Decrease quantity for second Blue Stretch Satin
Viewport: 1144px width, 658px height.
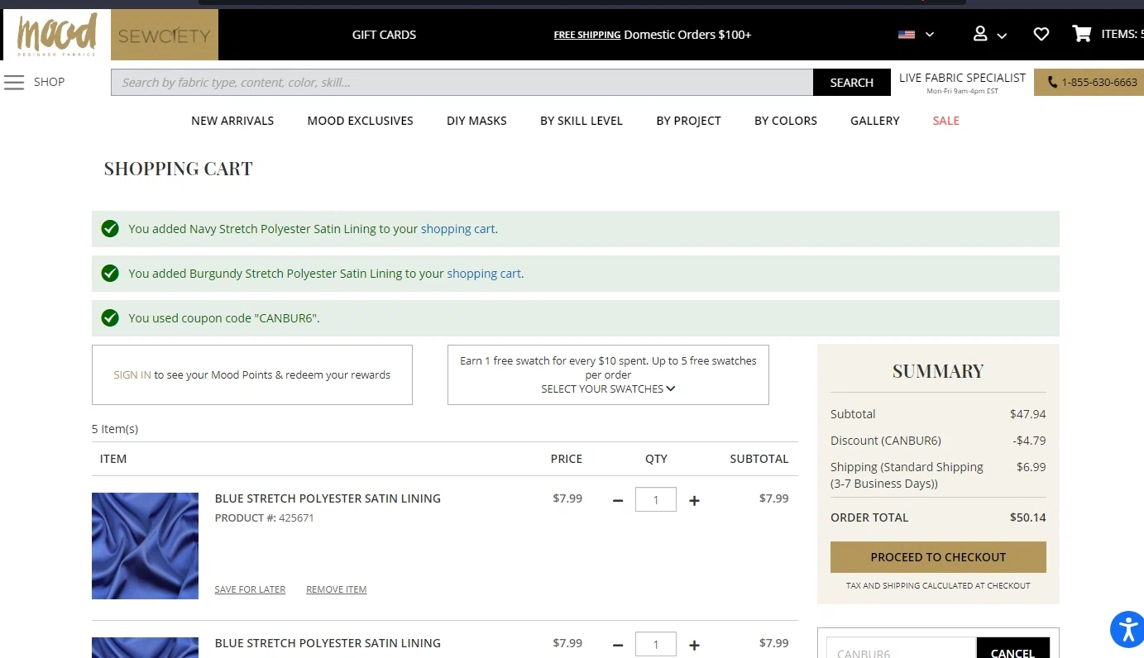coord(618,645)
